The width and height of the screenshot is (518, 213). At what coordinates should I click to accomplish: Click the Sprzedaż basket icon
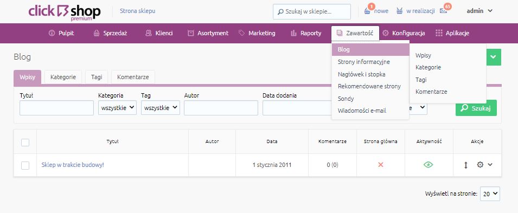tap(97, 33)
